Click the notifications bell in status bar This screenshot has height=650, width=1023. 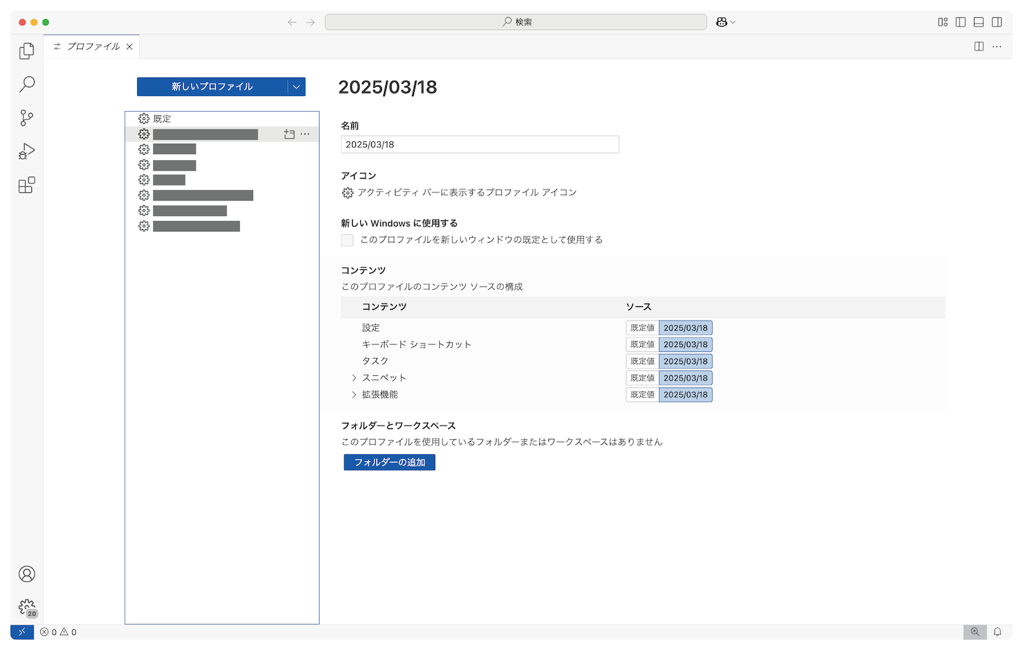[997, 632]
